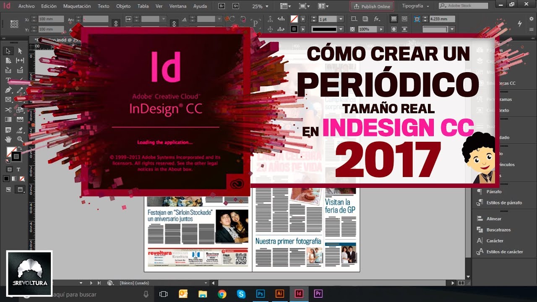The image size is (537, 302).
Task: Open Adobe Stock with St icon
Action: pyautogui.click(x=236, y=6)
